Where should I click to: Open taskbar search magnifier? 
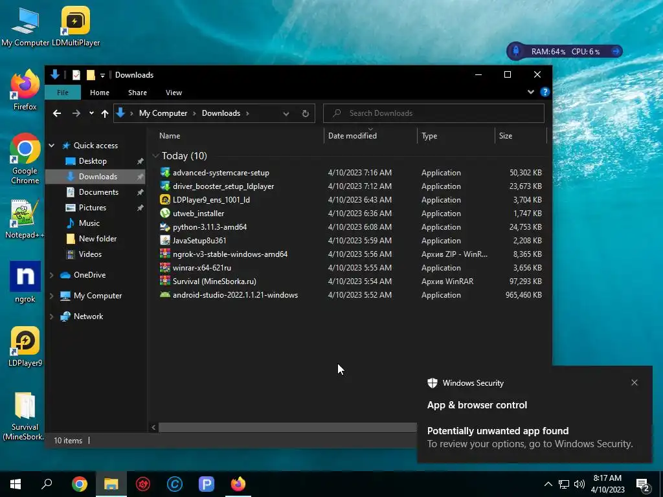47,484
